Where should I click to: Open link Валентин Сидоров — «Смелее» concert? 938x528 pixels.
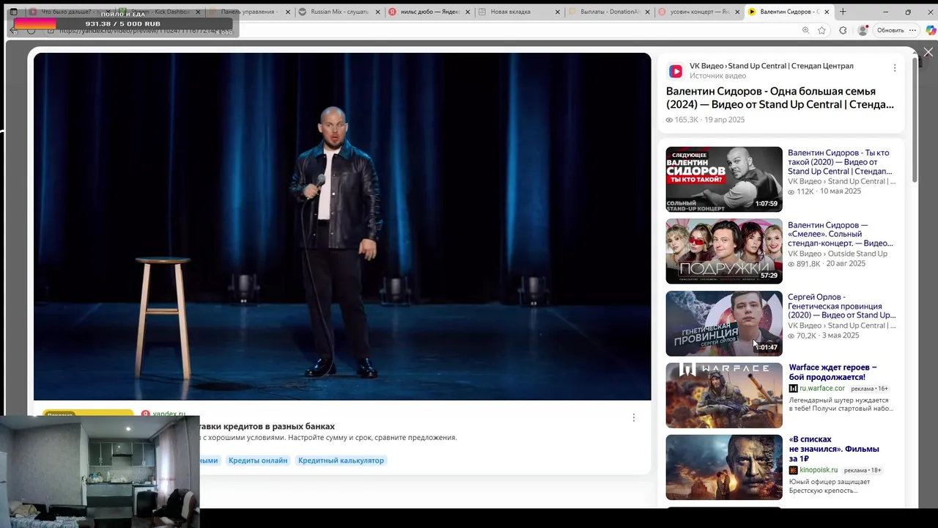point(841,234)
